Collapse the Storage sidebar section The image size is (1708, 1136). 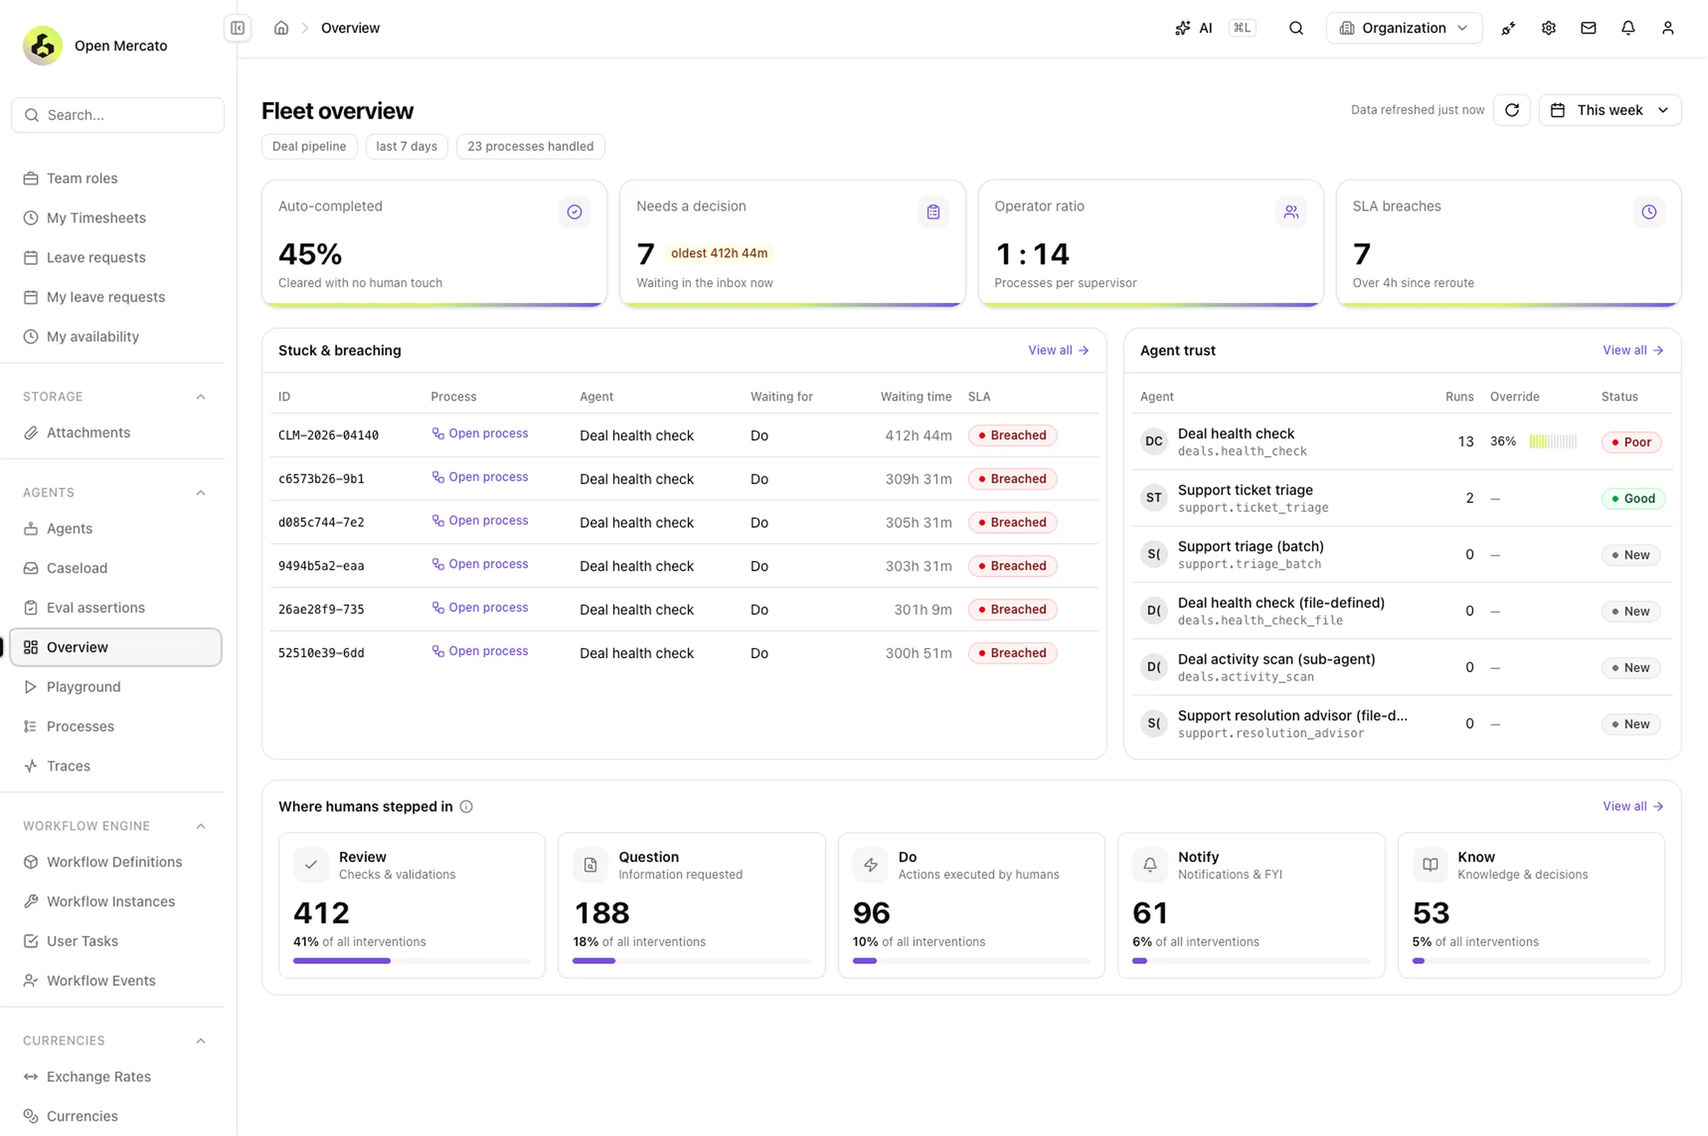(201, 397)
